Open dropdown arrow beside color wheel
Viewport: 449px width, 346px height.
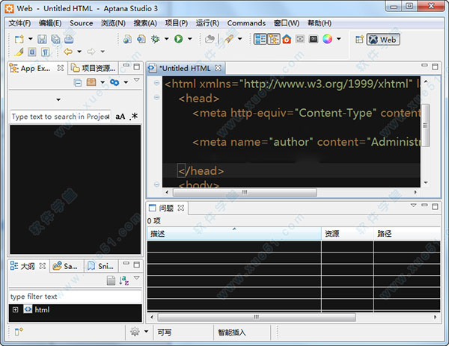(339, 39)
